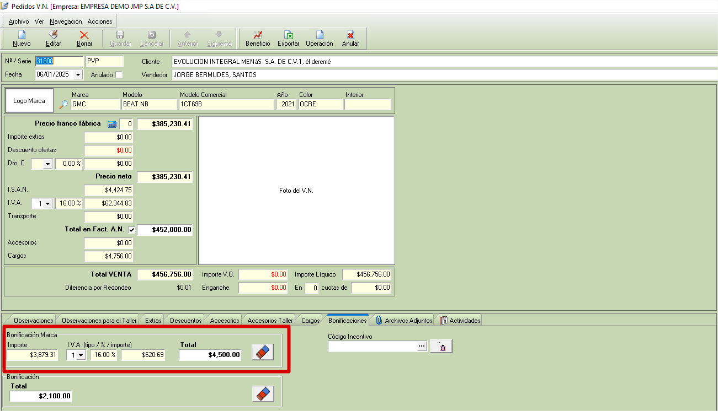Viewport: 718px width, 411px height.
Task: Clear Bonificación Marca with eraser button
Action: (x=263, y=352)
